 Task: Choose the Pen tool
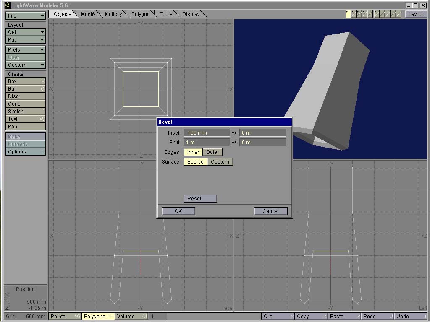[x=25, y=127]
